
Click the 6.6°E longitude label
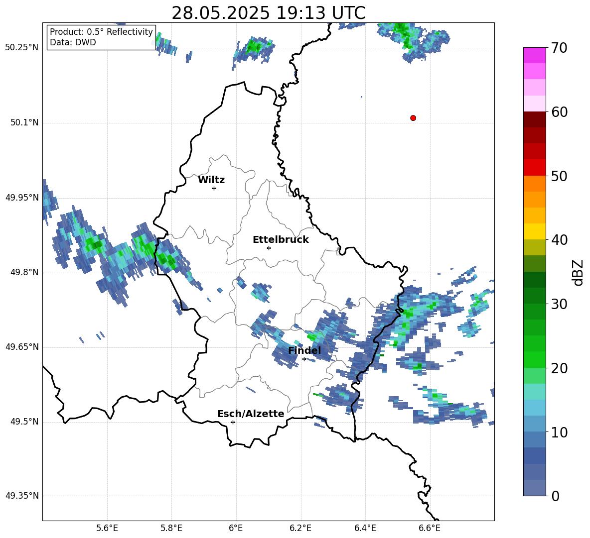click(430, 528)
